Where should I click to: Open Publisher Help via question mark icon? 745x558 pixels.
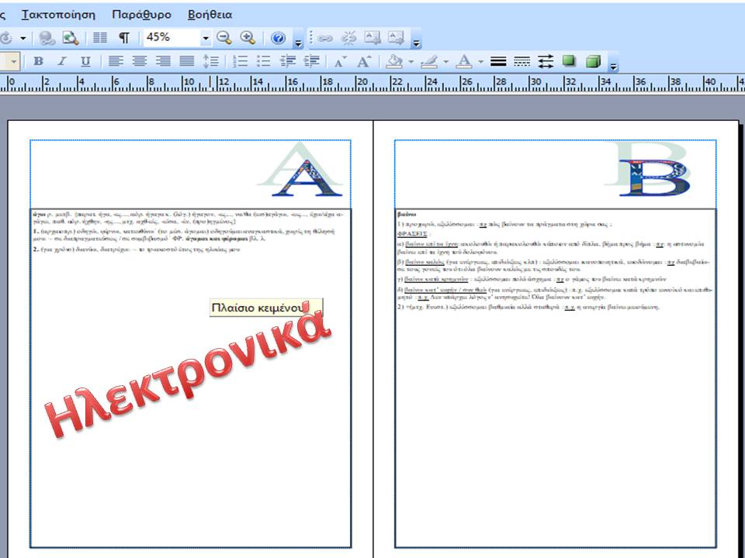point(279,38)
